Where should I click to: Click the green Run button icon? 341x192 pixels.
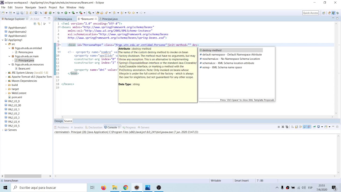[x=66, y=13]
